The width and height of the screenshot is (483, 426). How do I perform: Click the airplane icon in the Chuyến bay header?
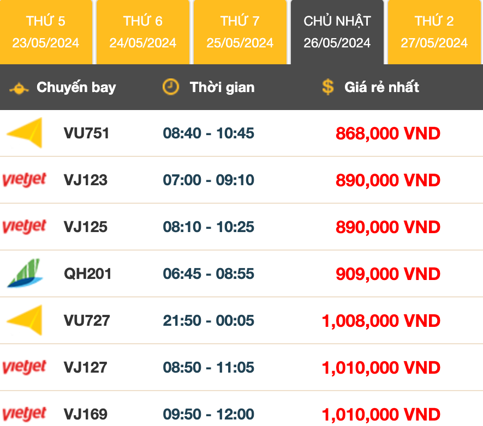19,87
